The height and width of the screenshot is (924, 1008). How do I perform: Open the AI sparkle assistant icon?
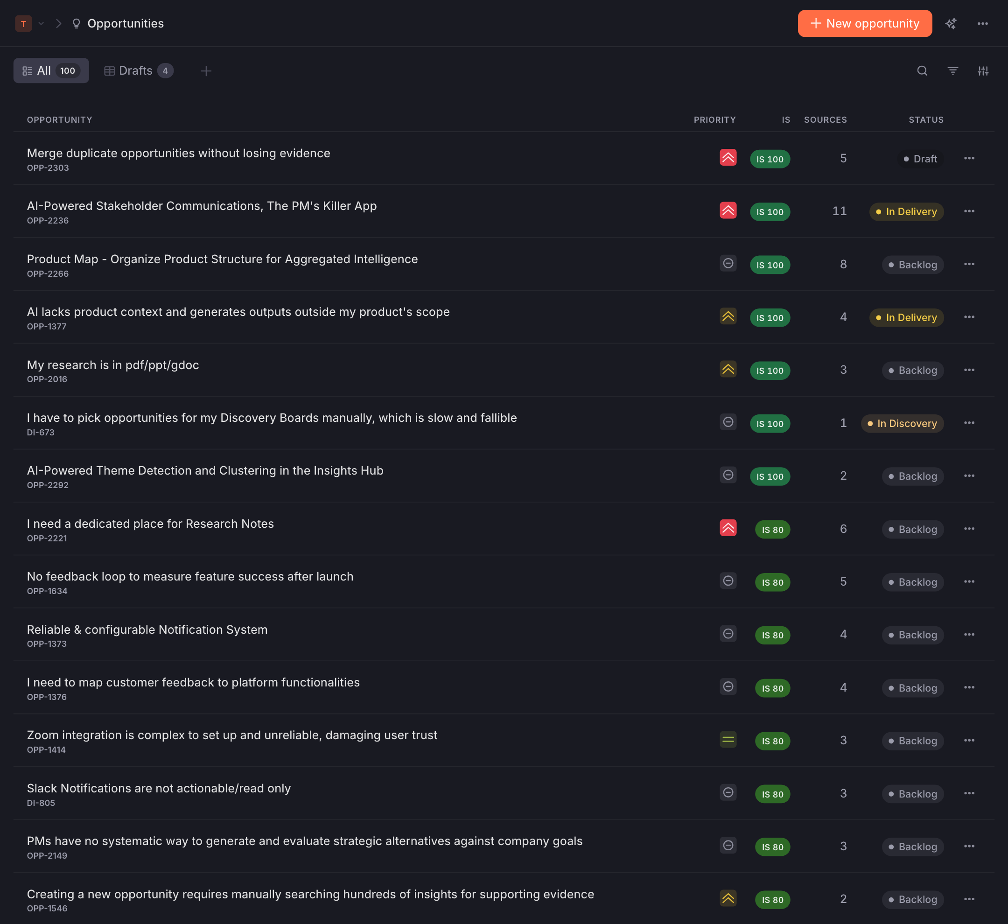pyautogui.click(x=951, y=23)
